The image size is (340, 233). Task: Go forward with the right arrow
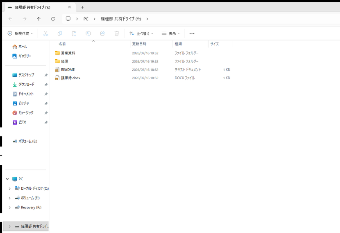pos(25,19)
